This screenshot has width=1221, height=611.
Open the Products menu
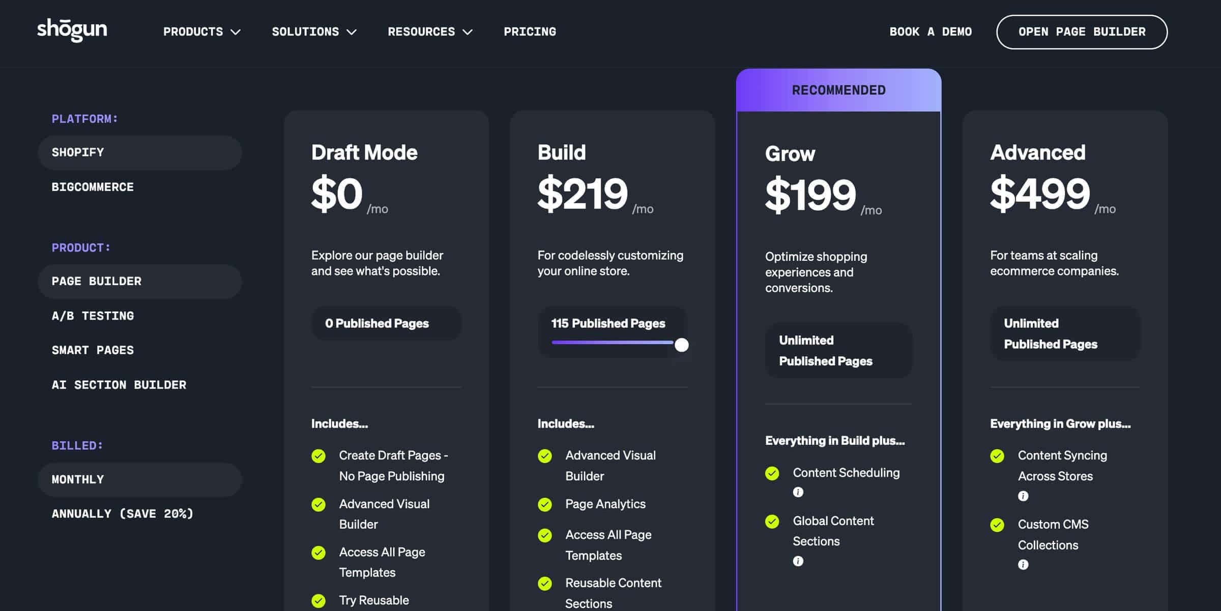click(201, 32)
